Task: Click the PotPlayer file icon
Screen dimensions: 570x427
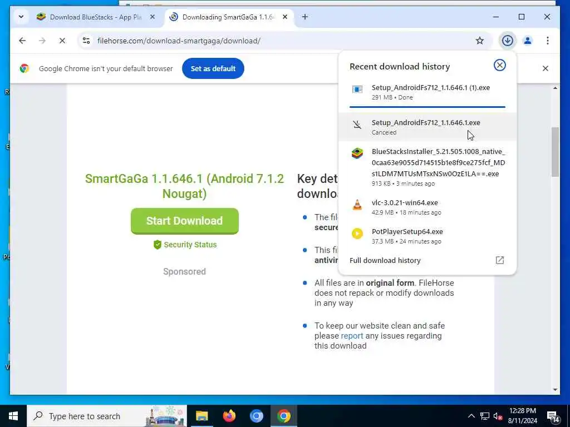Action: [357, 234]
